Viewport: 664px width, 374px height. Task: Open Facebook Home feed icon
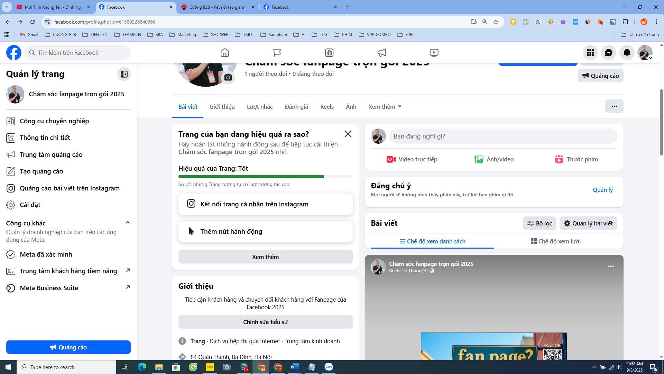click(225, 53)
